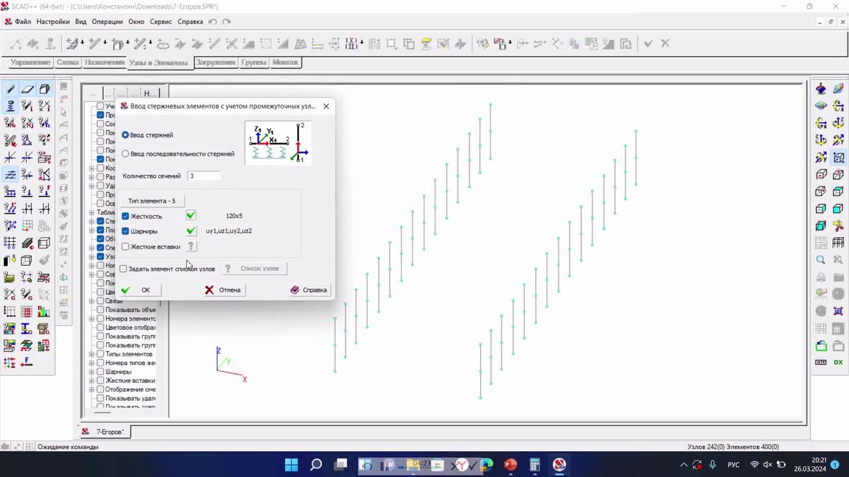Image resolution: width=849 pixels, height=477 pixels.
Task: Open the Операции menu
Action: 107,21
